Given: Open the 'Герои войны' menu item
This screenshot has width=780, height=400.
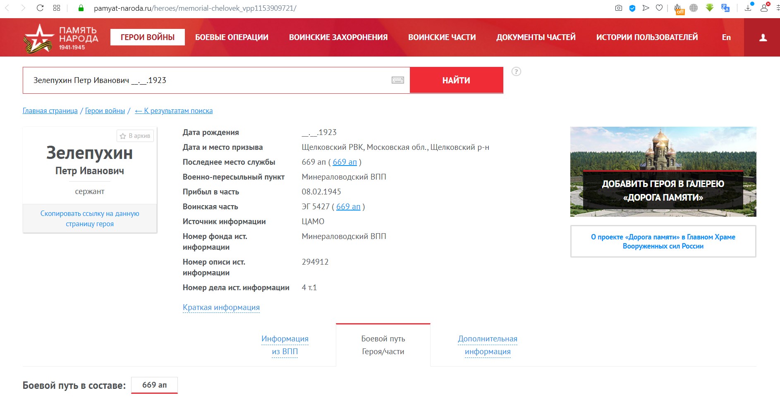Looking at the screenshot, I should click(148, 37).
